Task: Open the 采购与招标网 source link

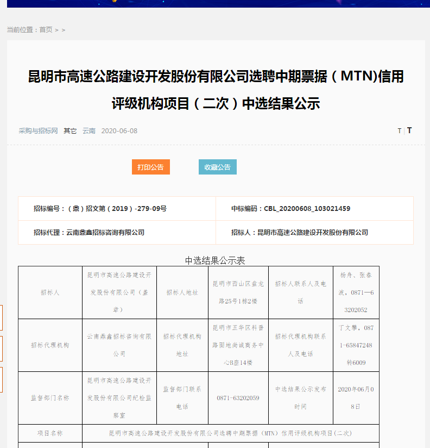Action: click(38, 131)
